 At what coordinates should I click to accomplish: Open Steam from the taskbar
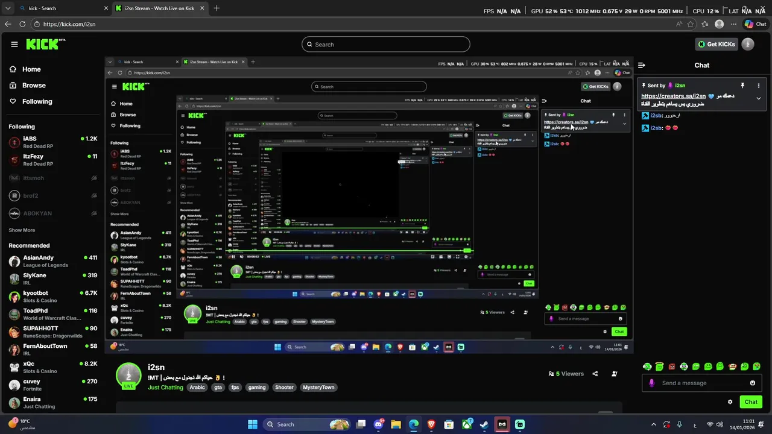pyautogui.click(x=484, y=424)
